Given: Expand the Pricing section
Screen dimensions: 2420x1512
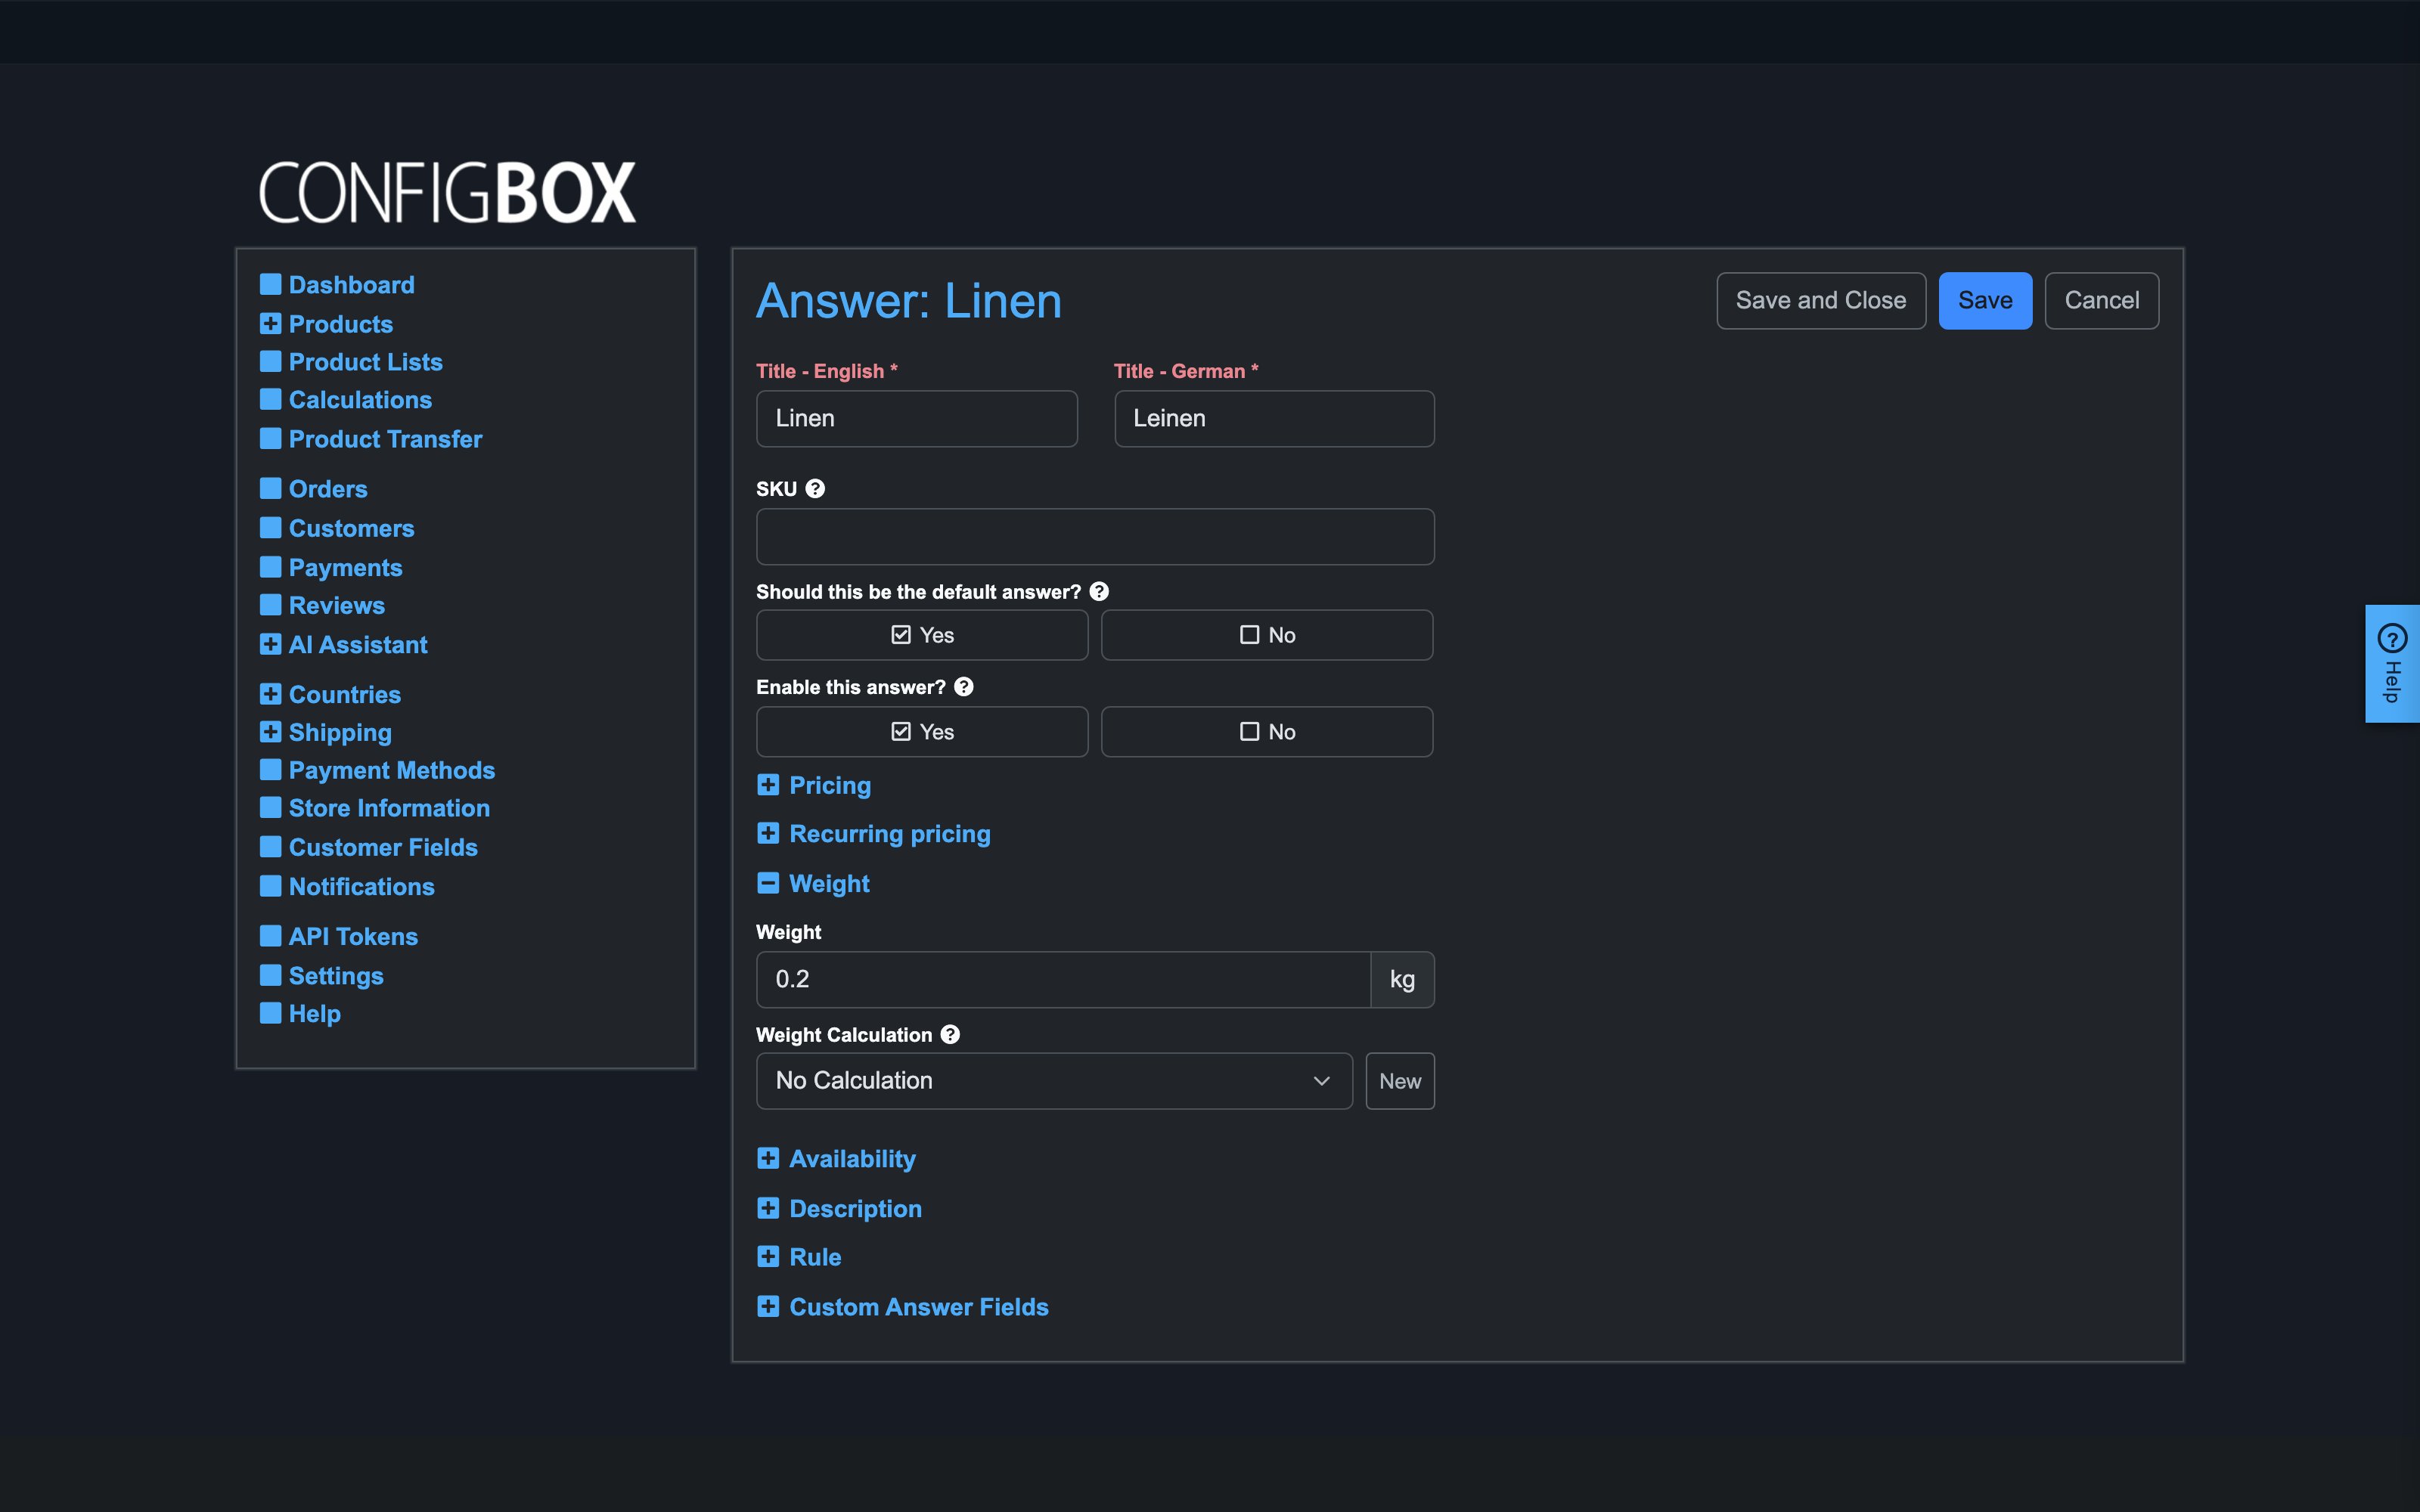Looking at the screenshot, I should [x=814, y=785].
